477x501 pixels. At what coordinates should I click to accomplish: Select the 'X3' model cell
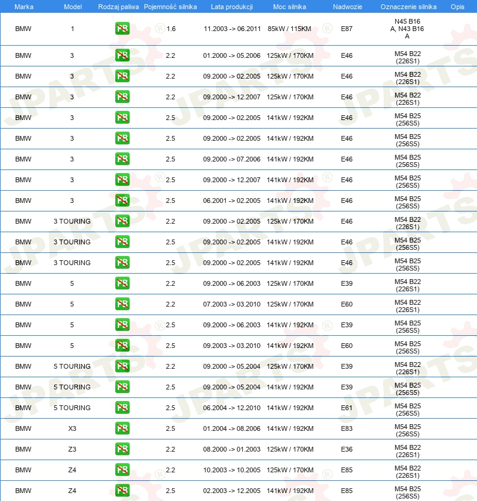72,428
